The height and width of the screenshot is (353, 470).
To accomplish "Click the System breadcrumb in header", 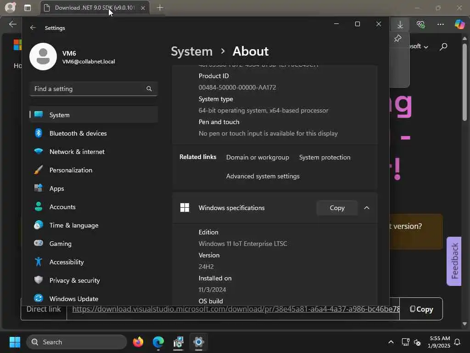I will 191,51.
